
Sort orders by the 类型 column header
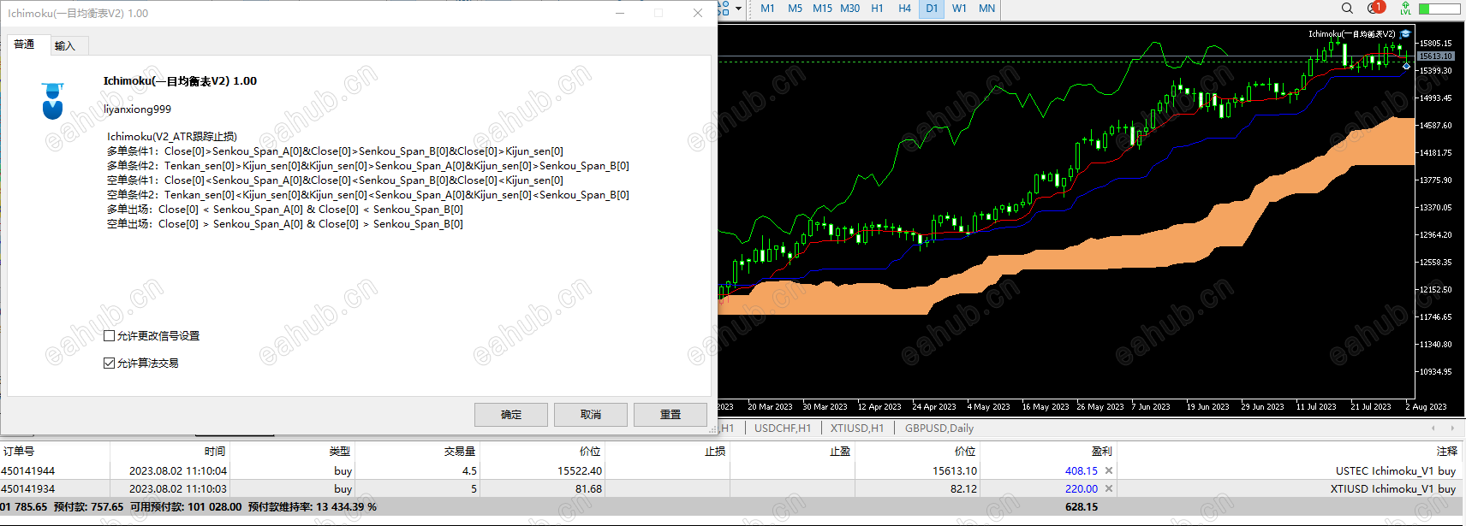tap(292, 452)
